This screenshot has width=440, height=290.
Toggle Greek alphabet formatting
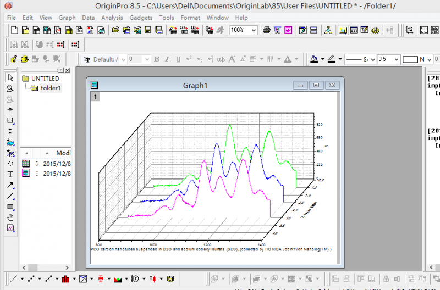pyautogui.click(x=221, y=59)
